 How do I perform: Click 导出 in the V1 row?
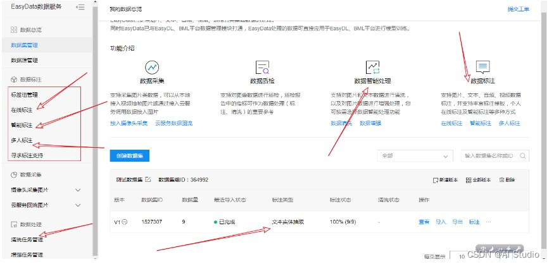457,222
